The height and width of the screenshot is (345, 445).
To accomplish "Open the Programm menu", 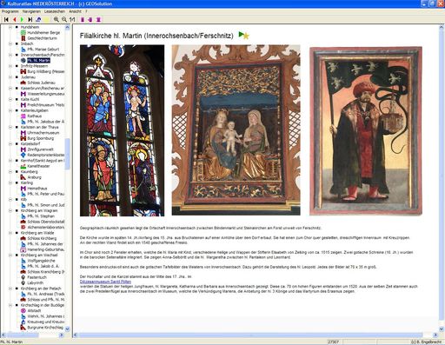I will coord(10,11).
